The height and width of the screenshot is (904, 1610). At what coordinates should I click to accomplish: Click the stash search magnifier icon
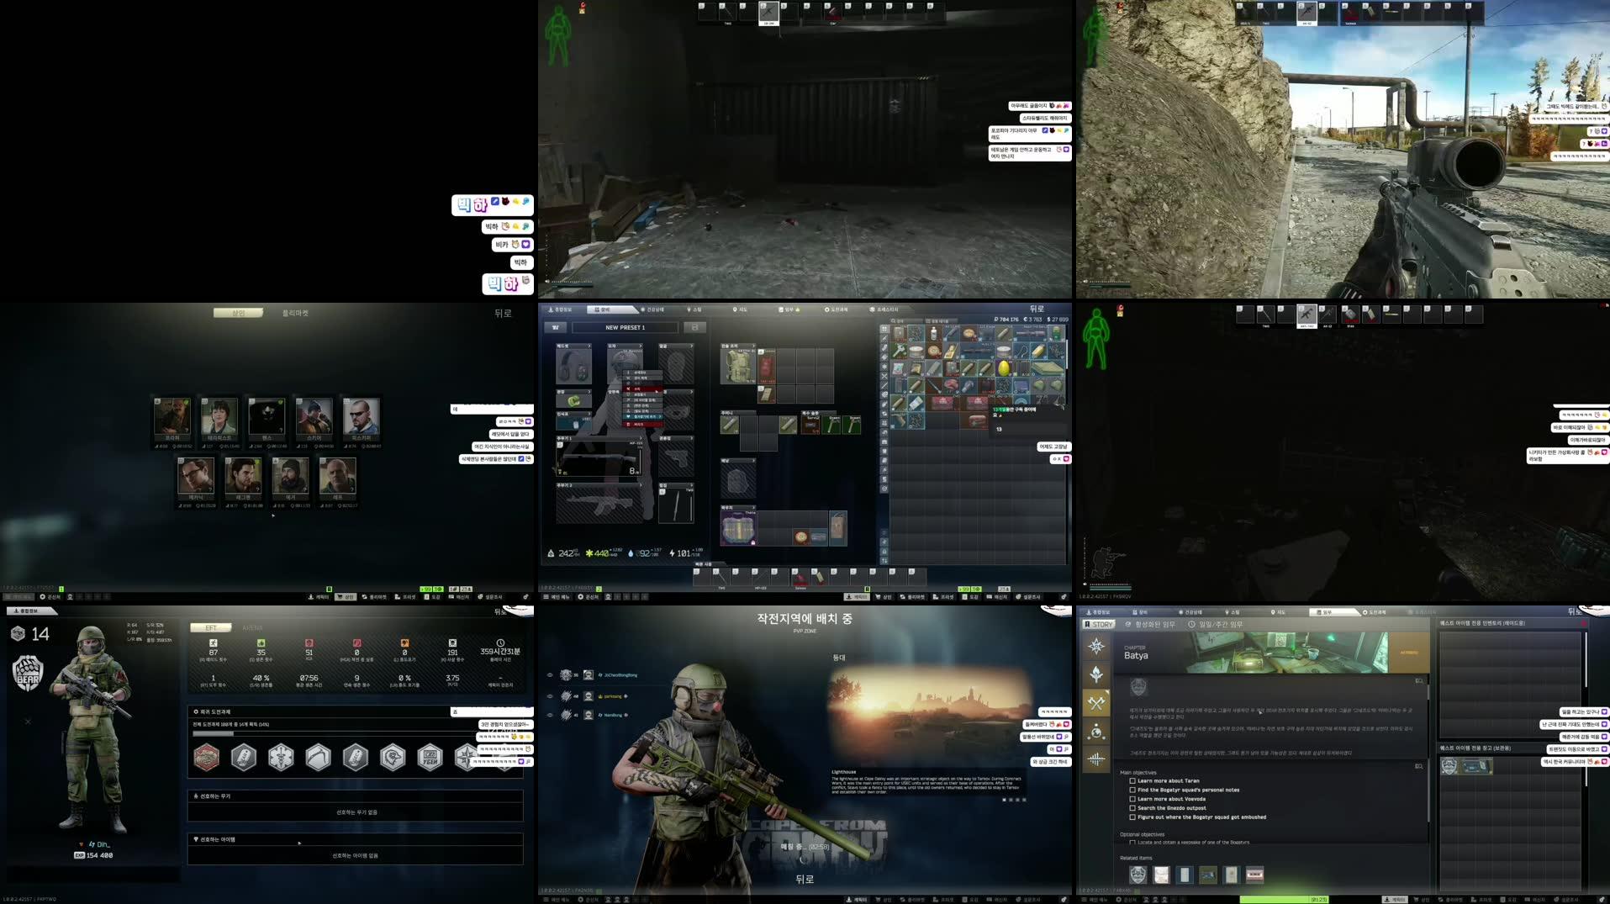tap(894, 320)
